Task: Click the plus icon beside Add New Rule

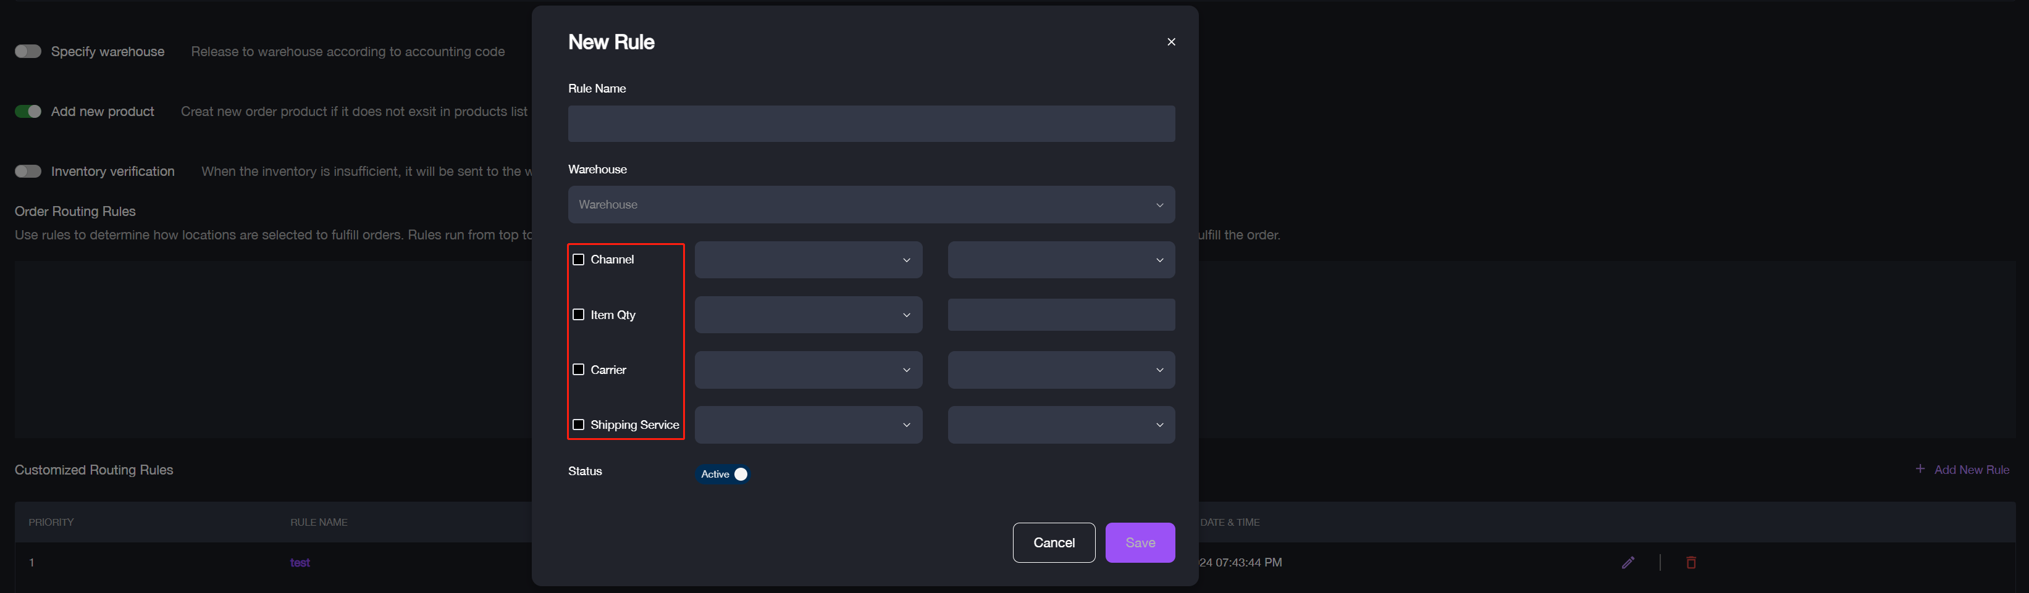Action: 1920,469
